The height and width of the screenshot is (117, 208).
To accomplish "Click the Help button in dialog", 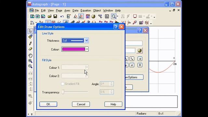I will point(113,104).
